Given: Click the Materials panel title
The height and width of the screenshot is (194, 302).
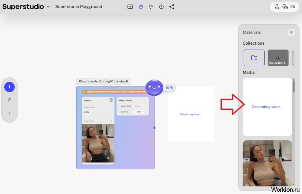Looking at the screenshot, I should (x=252, y=32).
